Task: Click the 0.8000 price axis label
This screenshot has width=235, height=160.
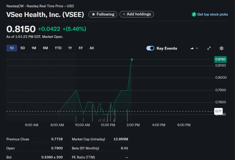Action: click(221, 77)
